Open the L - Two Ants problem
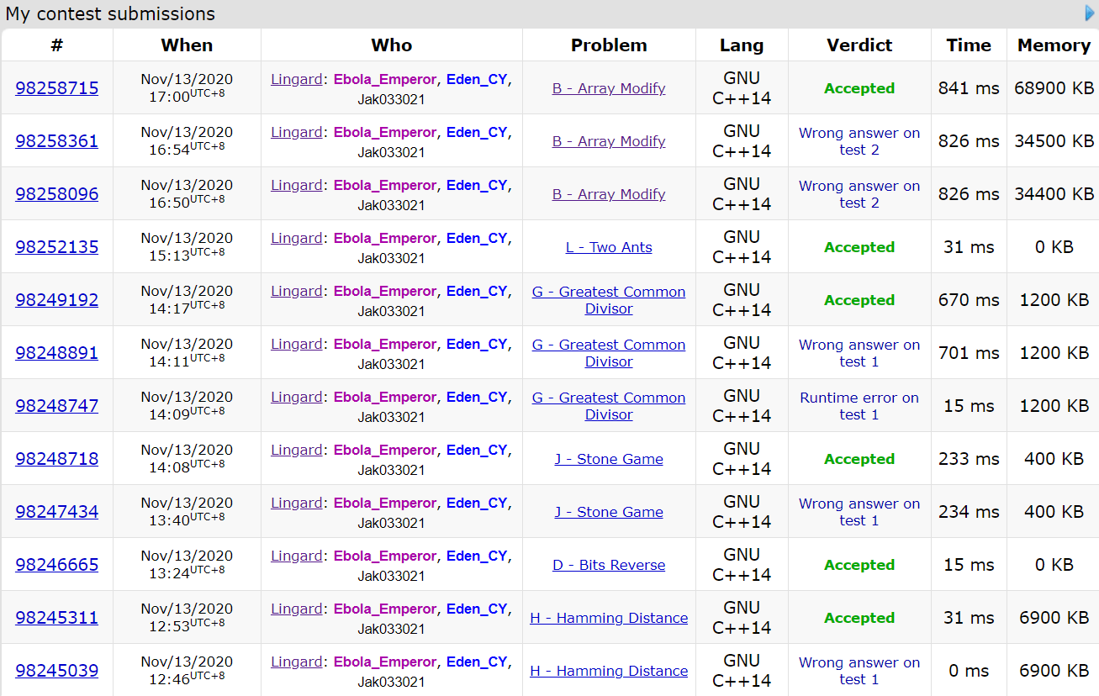This screenshot has height=696, width=1099. pyautogui.click(x=609, y=247)
